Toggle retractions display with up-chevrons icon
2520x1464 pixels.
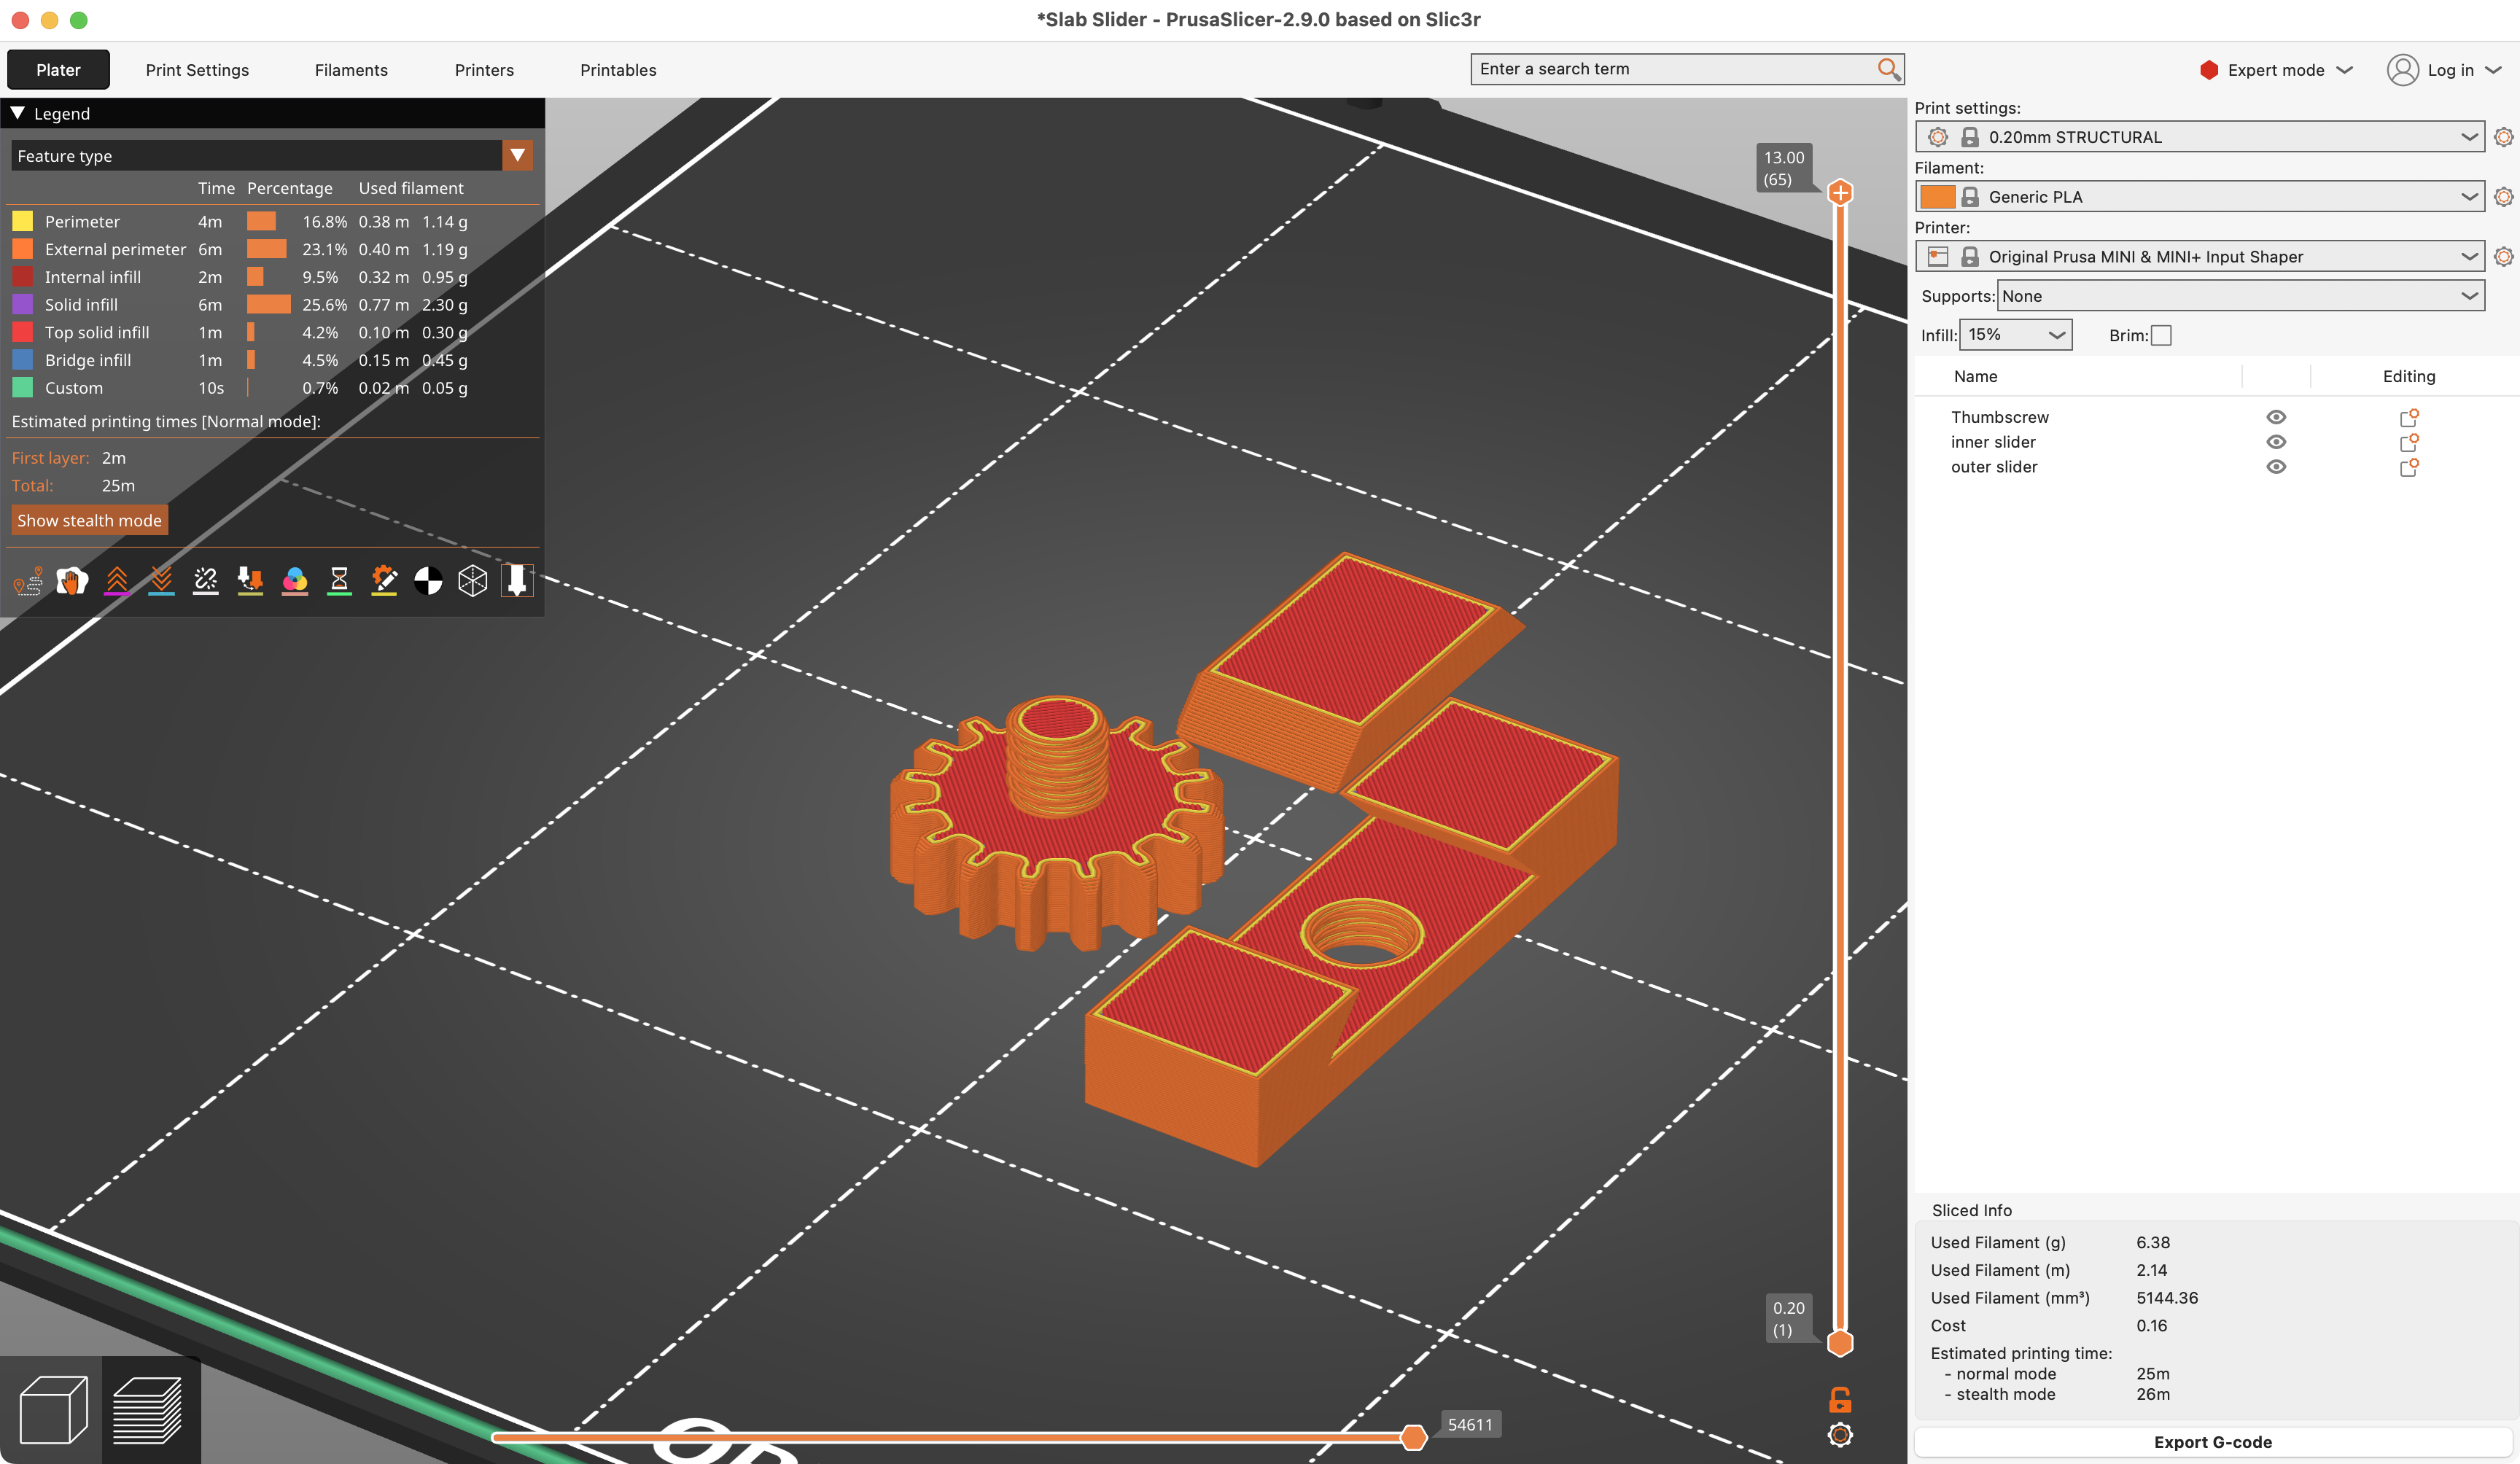tap(117, 581)
